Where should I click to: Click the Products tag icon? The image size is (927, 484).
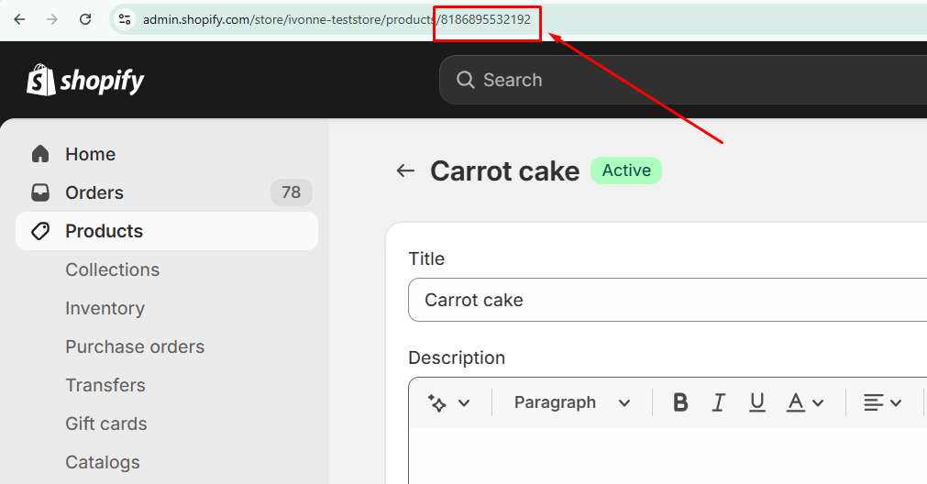[x=40, y=231]
